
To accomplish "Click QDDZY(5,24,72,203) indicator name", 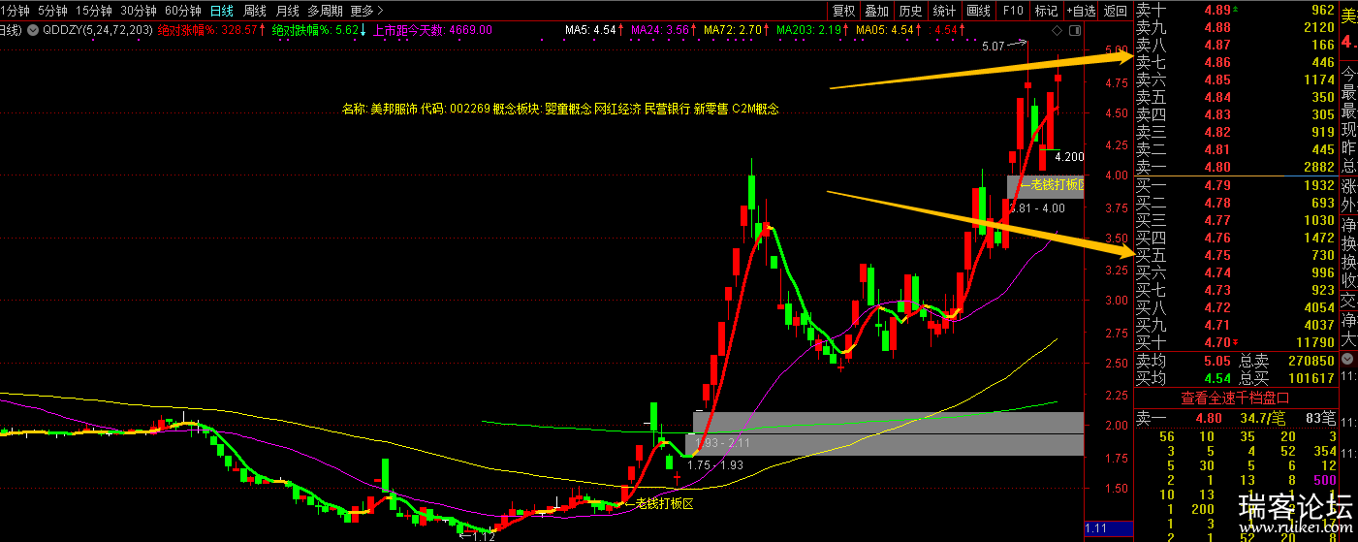I will (x=96, y=30).
